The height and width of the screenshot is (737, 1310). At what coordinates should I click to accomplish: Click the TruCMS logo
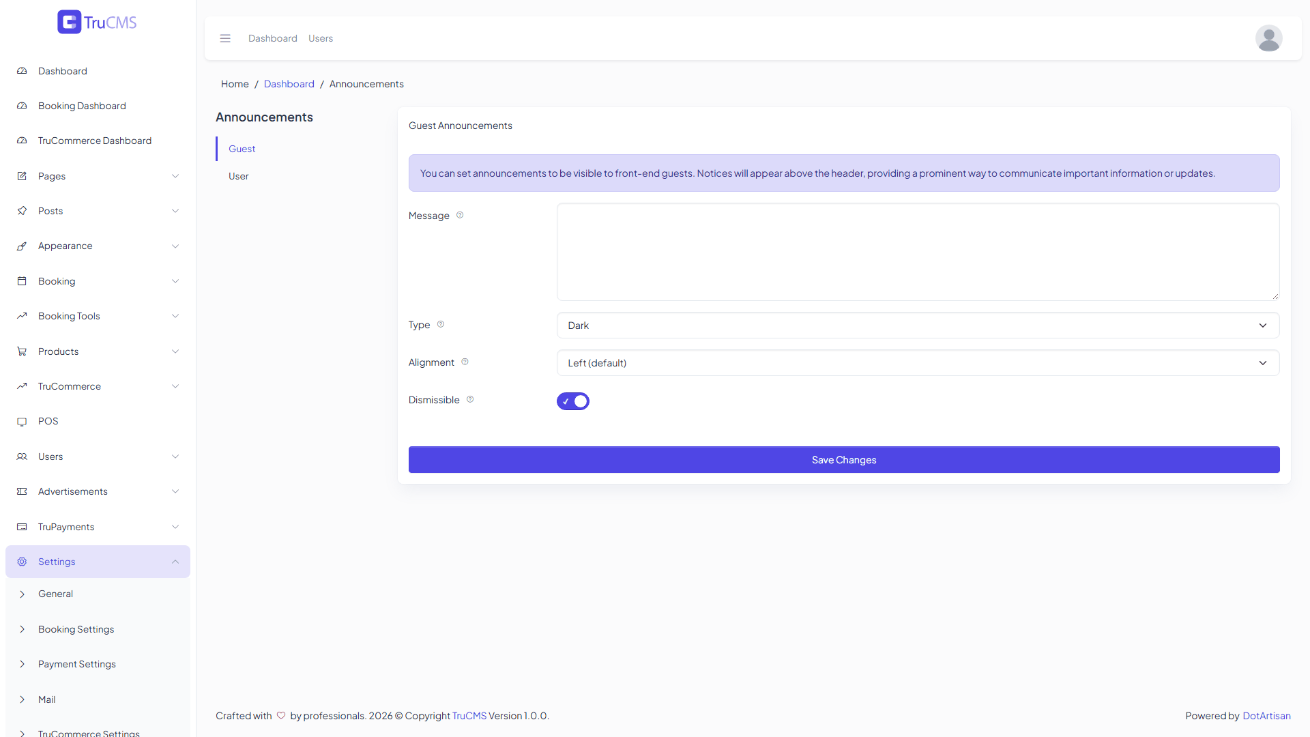coord(97,22)
